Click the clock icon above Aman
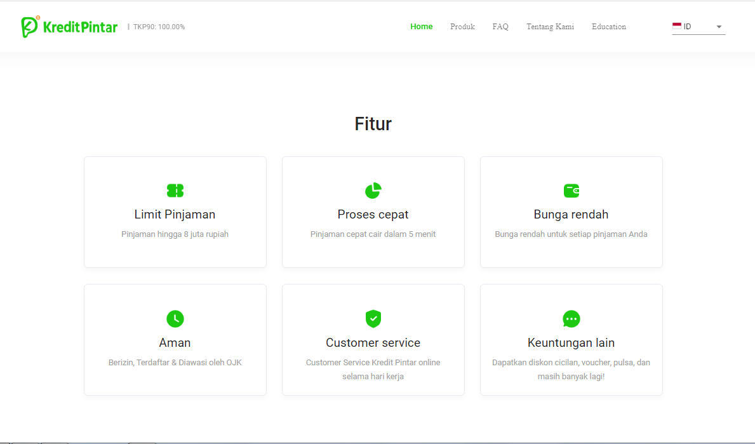This screenshot has height=444, width=755. pos(175,319)
